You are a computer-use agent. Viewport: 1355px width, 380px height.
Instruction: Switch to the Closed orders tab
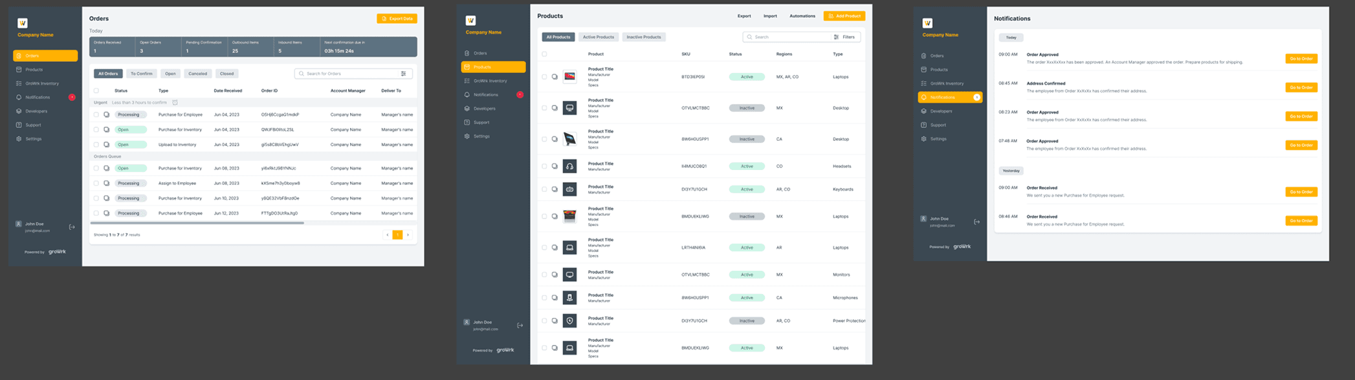pos(226,74)
